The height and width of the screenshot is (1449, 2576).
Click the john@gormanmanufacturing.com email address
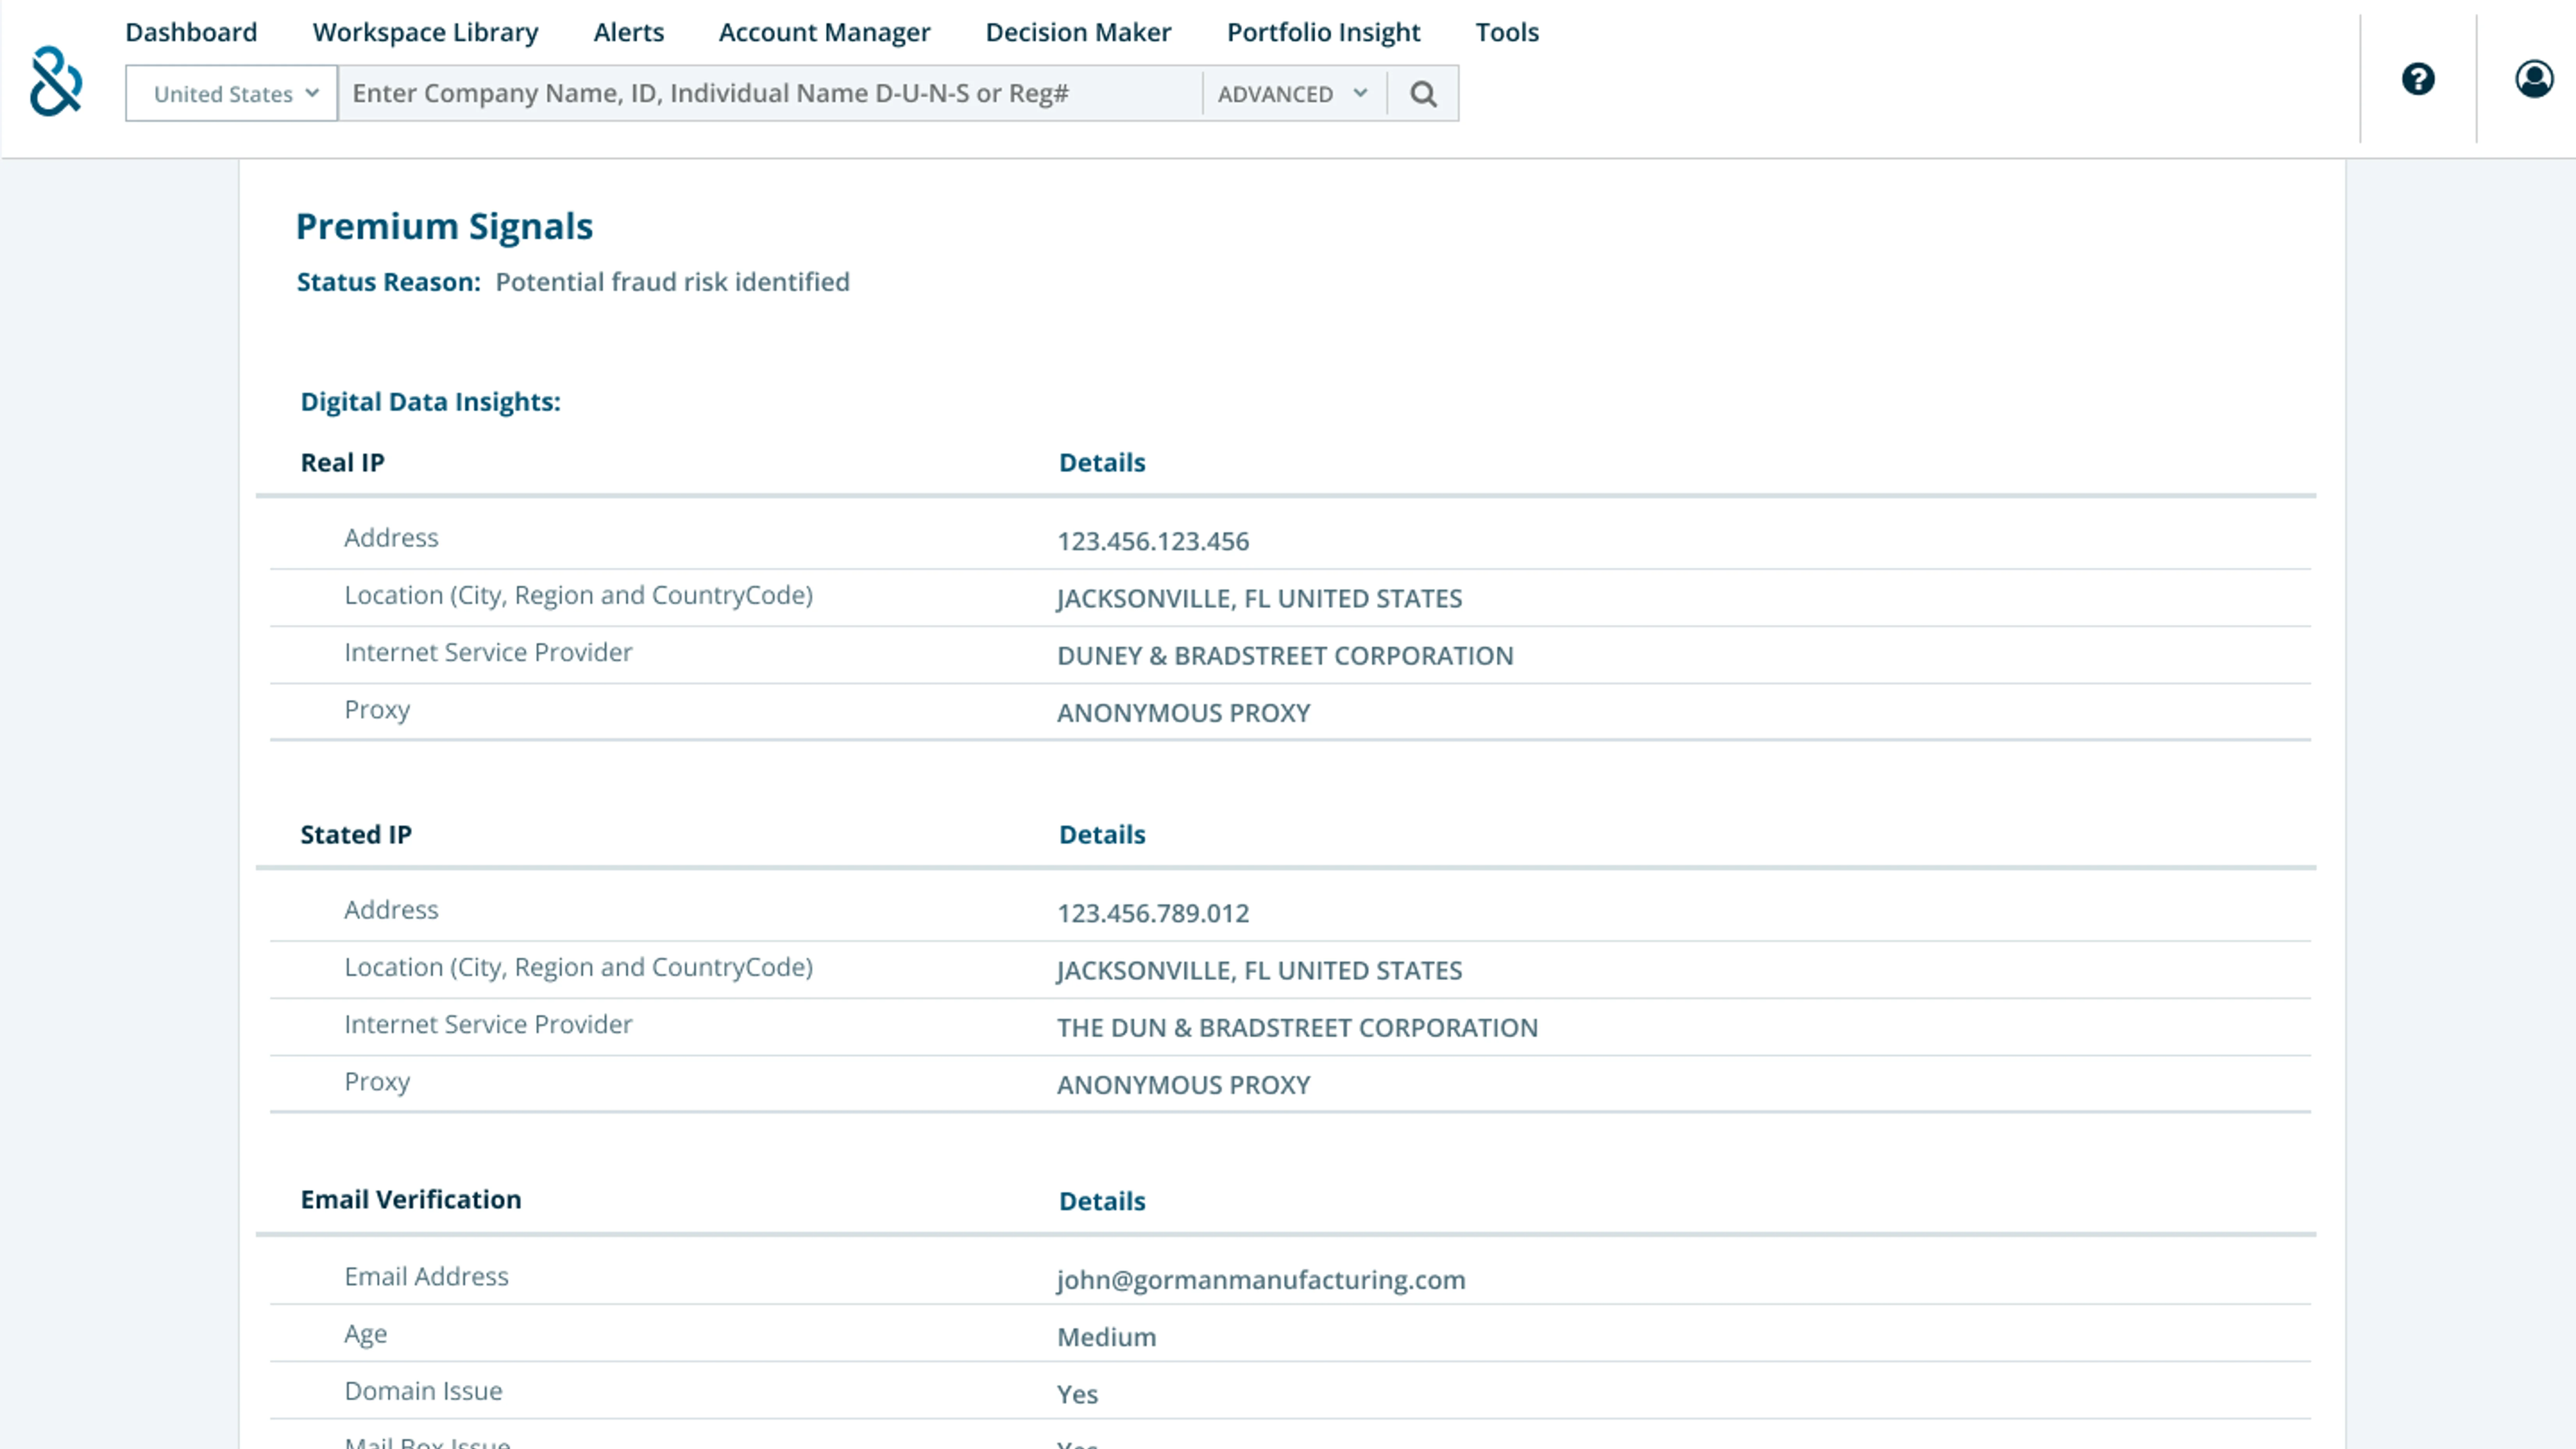(1261, 1280)
